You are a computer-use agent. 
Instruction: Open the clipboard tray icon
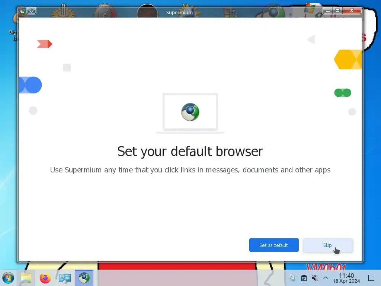pyautogui.click(x=304, y=278)
